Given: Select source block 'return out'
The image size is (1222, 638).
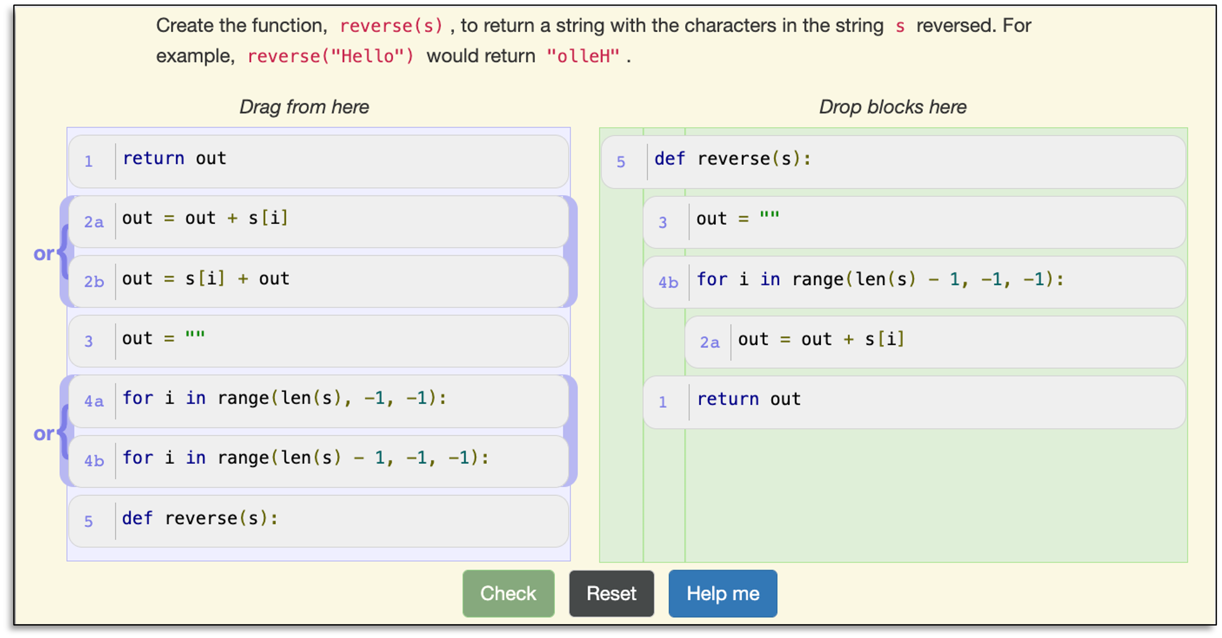Looking at the screenshot, I should point(318,161).
